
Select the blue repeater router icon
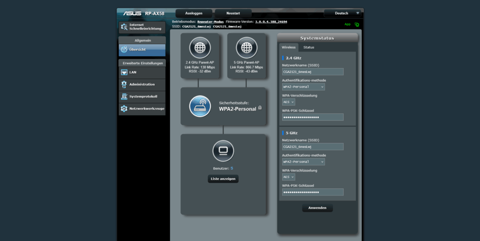[200, 106]
